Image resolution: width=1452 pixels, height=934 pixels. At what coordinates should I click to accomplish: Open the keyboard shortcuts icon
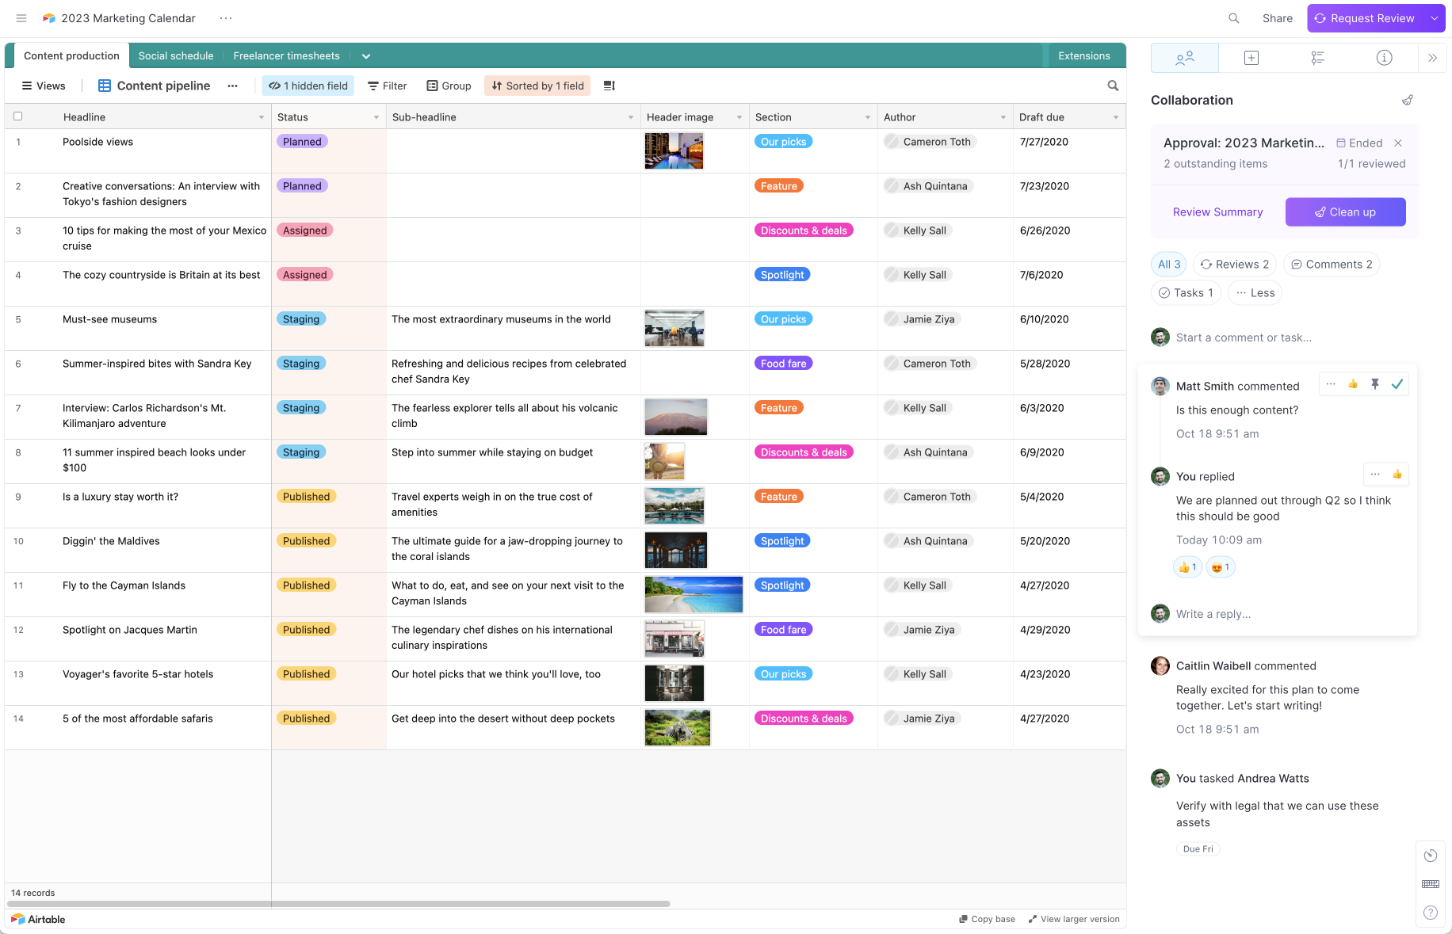click(x=1430, y=884)
